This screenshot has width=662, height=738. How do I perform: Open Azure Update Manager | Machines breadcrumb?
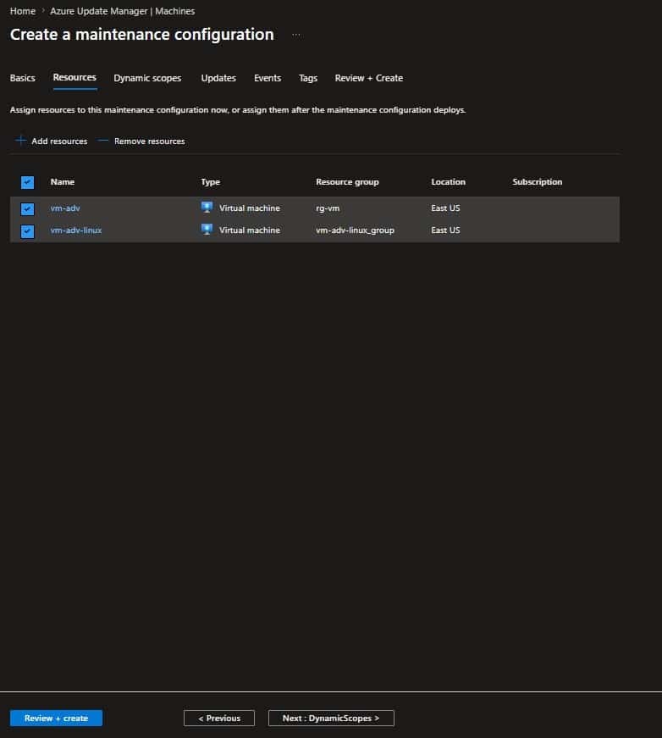point(123,11)
